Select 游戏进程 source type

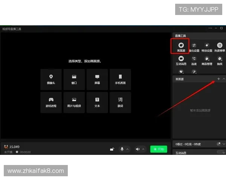point(51,102)
